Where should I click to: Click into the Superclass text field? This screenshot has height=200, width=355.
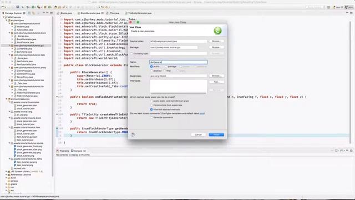(179, 76)
